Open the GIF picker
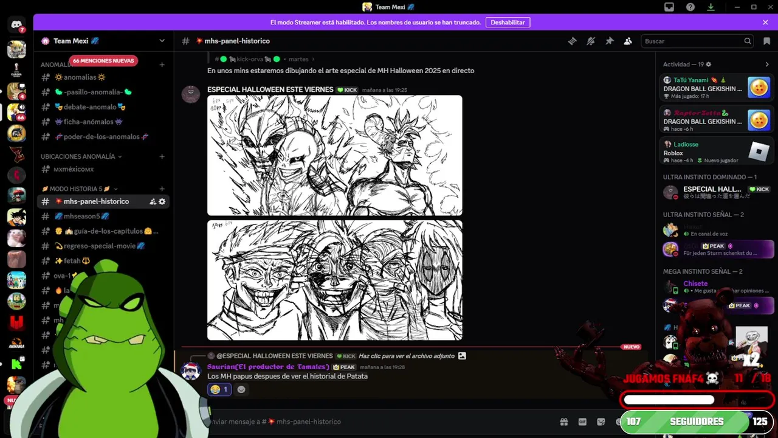Screen dimensions: 778x438 (x=582, y=422)
